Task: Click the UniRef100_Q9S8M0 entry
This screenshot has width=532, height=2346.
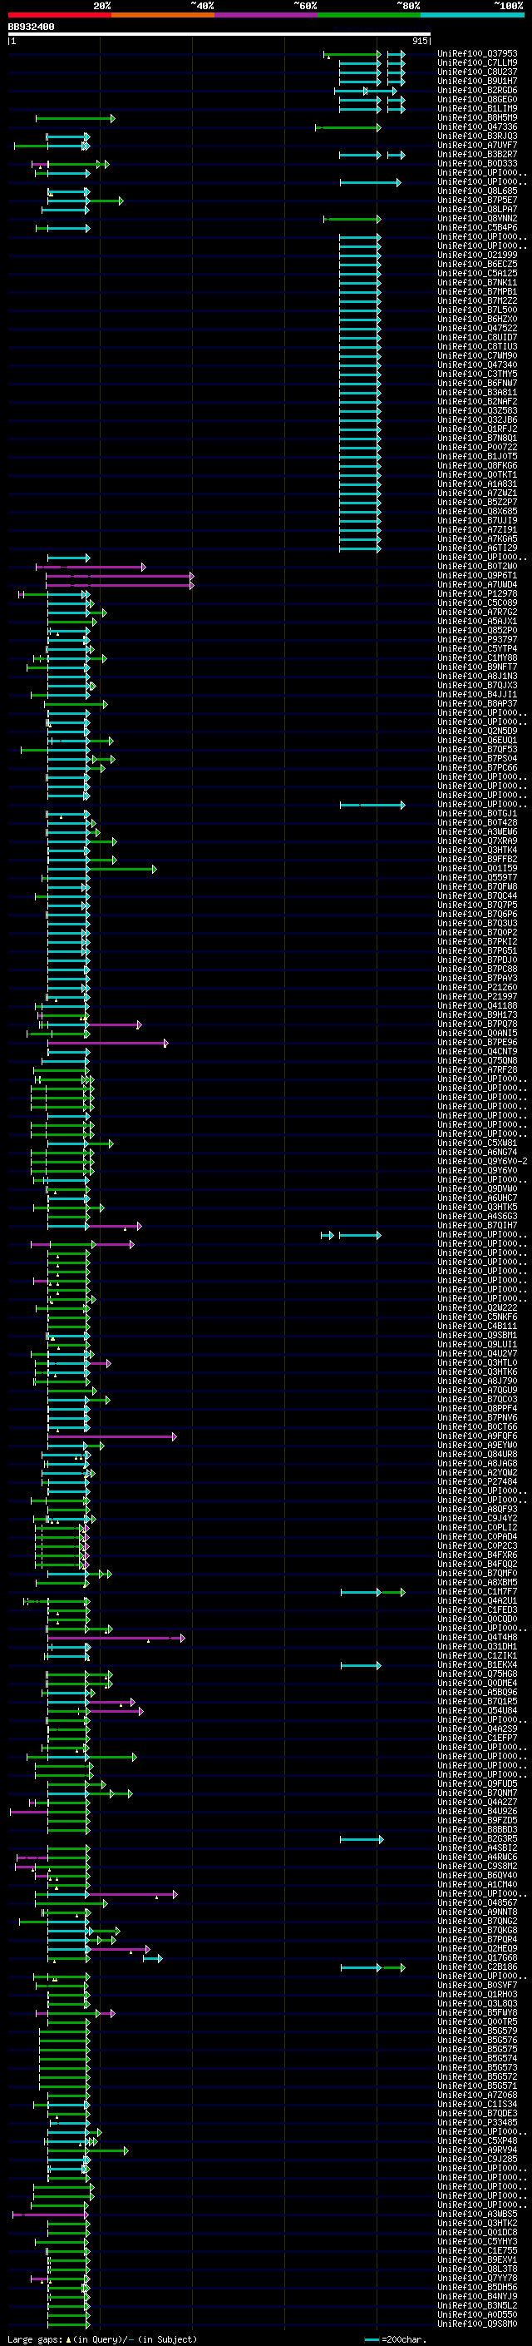Action: 477,2324
